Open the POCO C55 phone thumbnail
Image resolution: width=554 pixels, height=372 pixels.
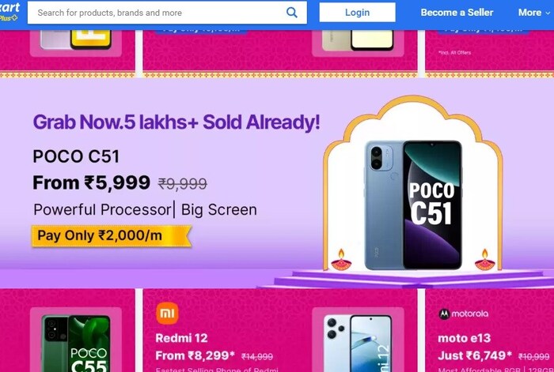(x=76, y=344)
